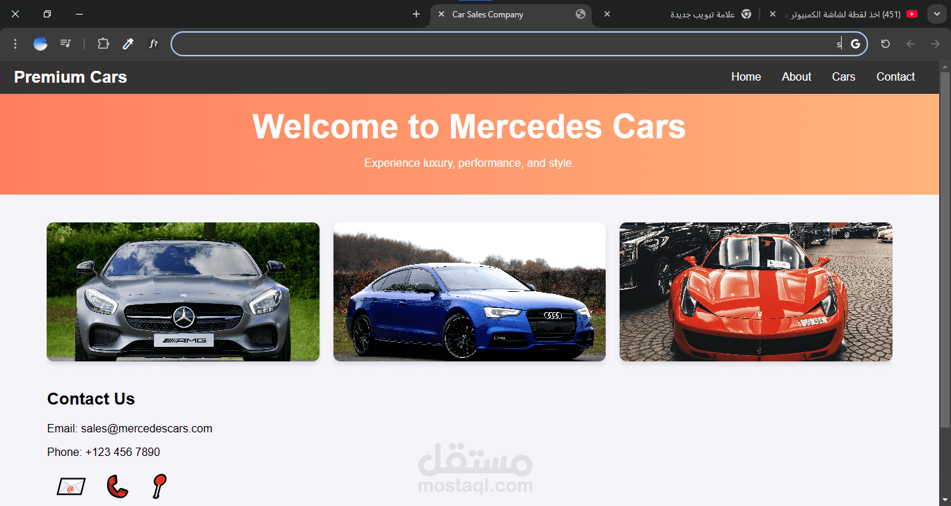Click the 'Welcome to Mercedes Cars' heading
This screenshot has width=951, height=506.
(x=469, y=127)
